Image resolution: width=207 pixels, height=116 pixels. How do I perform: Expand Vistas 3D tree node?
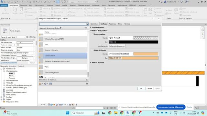(4, 83)
